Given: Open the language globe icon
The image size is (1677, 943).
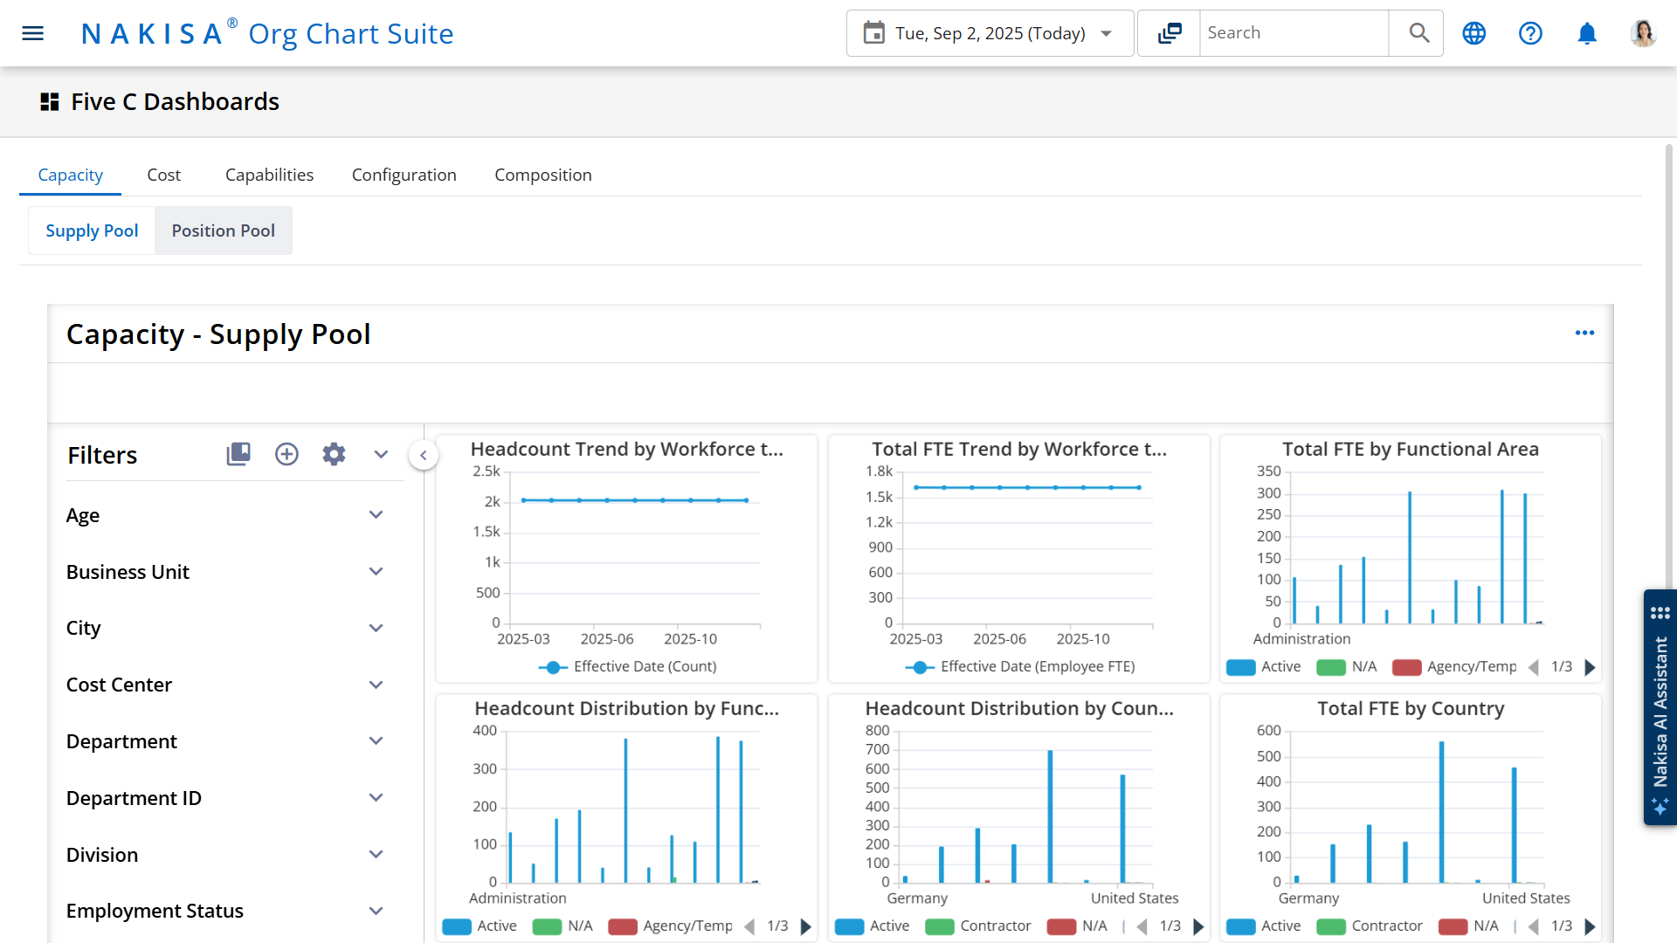Looking at the screenshot, I should pyautogui.click(x=1474, y=33).
